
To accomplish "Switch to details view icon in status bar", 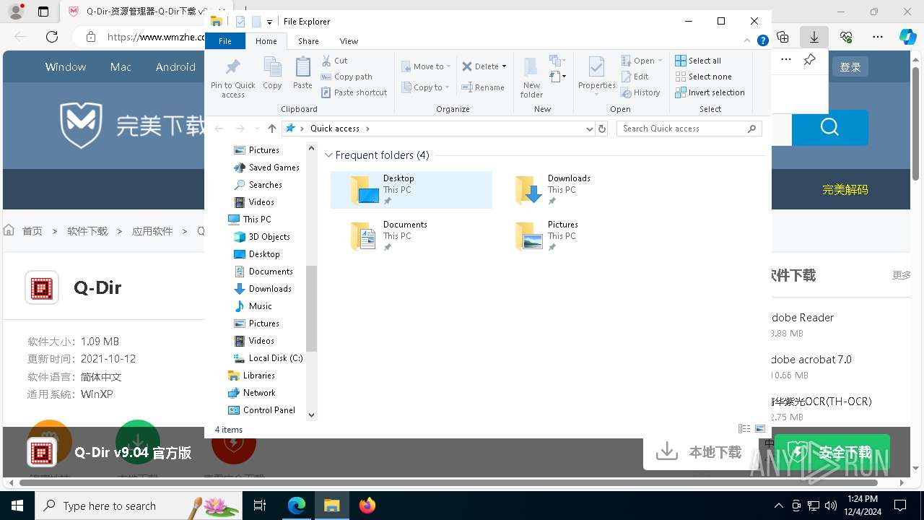I will coord(744,429).
